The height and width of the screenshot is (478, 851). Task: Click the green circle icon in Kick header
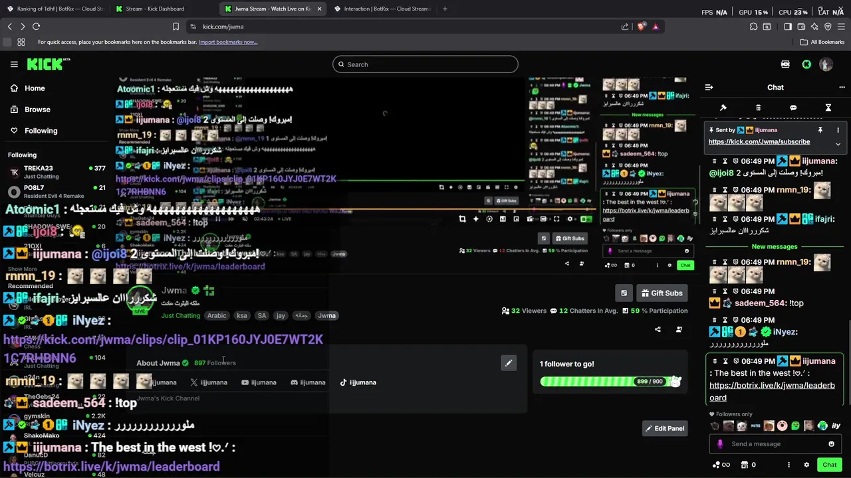tap(806, 64)
